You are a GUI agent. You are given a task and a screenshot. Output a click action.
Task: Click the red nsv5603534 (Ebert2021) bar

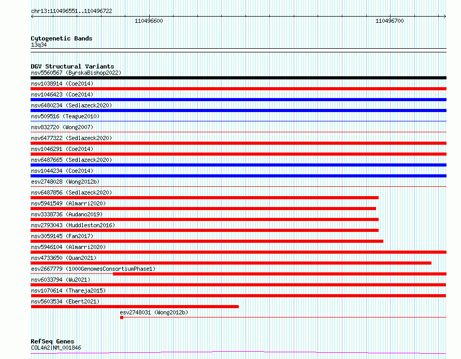[x=135, y=307]
